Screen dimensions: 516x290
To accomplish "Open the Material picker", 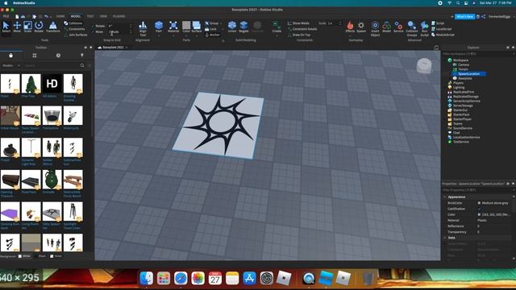I will [x=173, y=26].
